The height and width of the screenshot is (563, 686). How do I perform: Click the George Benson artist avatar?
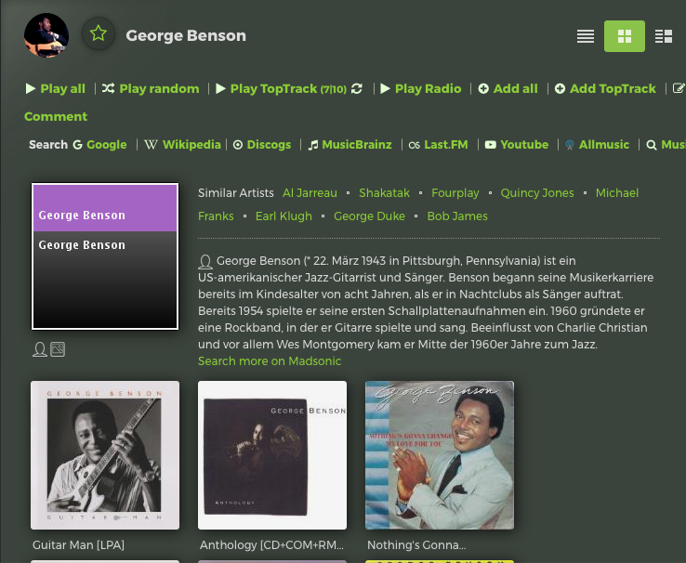tap(46, 35)
